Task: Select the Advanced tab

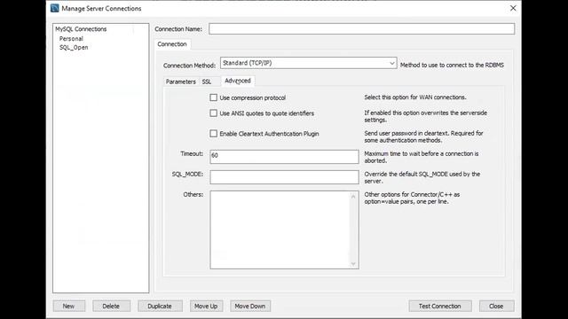Action: point(238,81)
